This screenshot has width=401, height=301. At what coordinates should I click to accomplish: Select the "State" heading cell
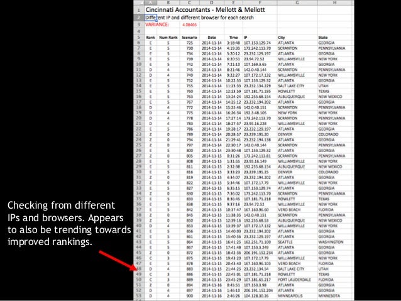(x=323, y=37)
